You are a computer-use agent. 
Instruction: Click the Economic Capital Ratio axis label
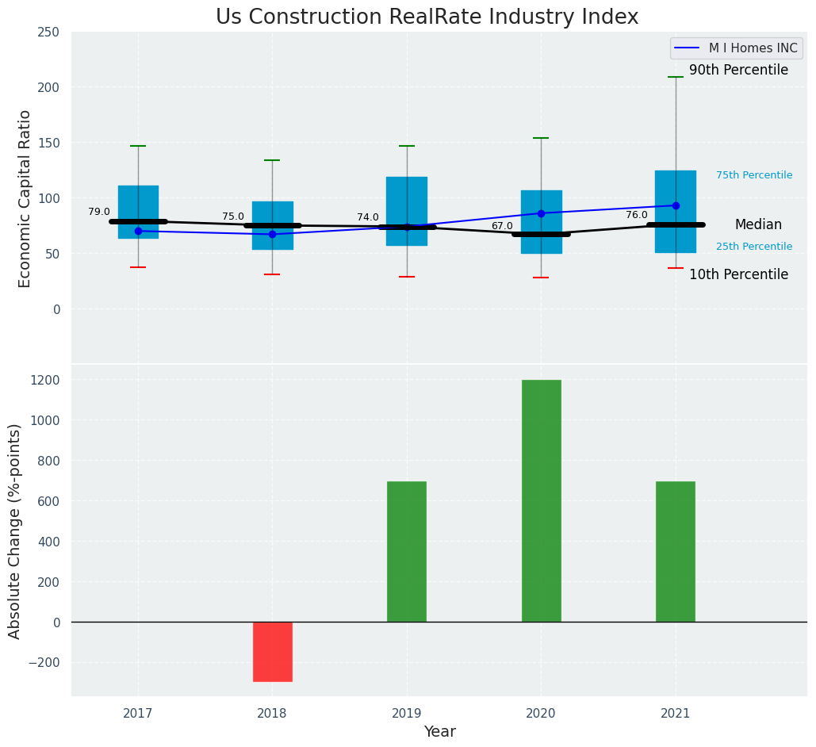tap(25, 198)
